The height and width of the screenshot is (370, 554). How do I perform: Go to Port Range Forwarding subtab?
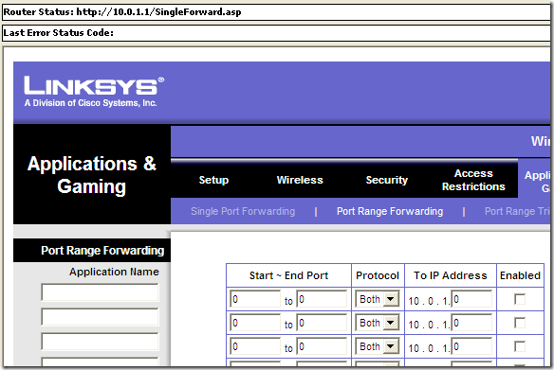390,211
